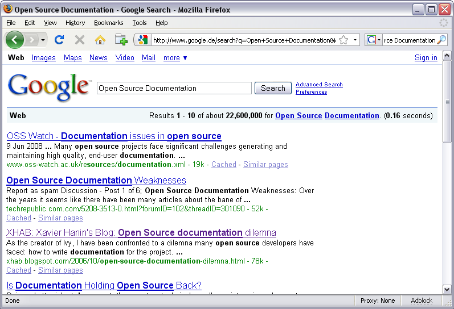Reload the current page
Image resolution: width=454 pixels, height=309 pixels.
tap(59, 40)
